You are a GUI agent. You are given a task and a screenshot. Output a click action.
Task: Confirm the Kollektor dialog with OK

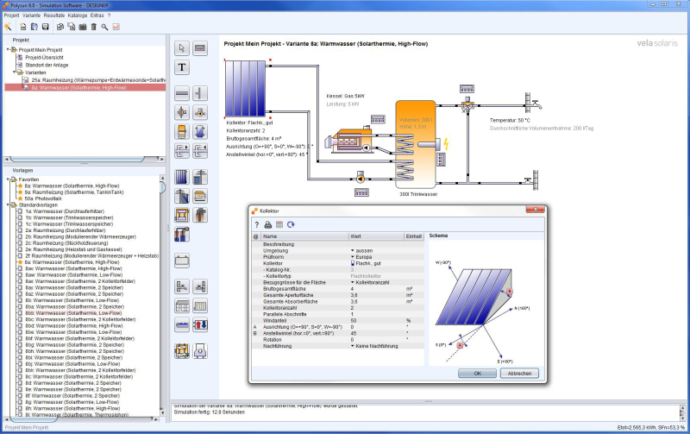pyautogui.click(x=478, y=374)
